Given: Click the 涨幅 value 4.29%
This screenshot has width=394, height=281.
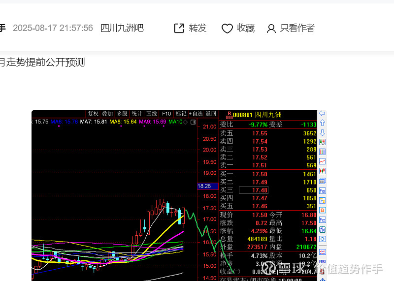Looking at the screenshot, I should 260,231.
